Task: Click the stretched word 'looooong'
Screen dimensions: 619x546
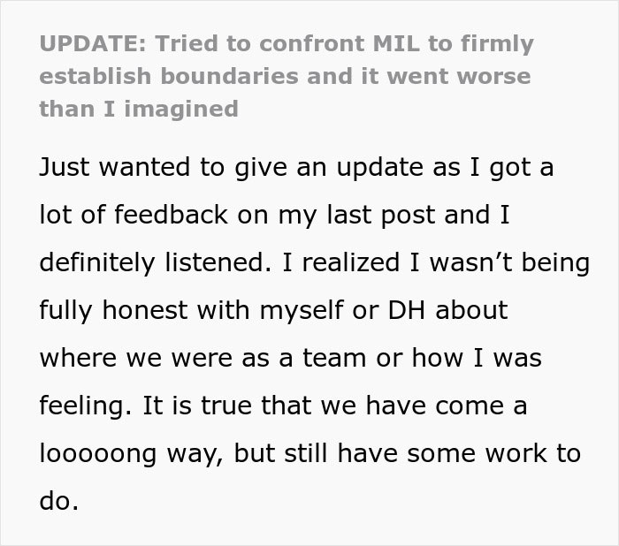Action: 98,454
